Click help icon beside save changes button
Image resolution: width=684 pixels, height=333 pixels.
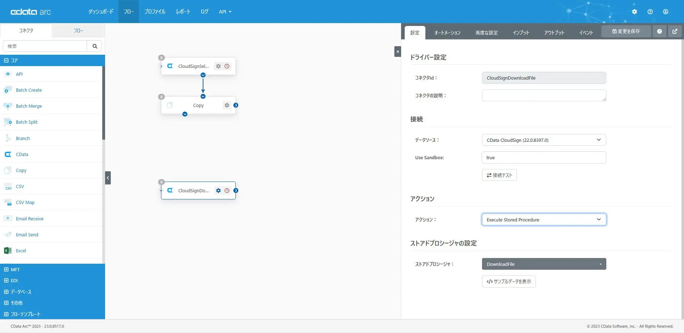point(659,31)
